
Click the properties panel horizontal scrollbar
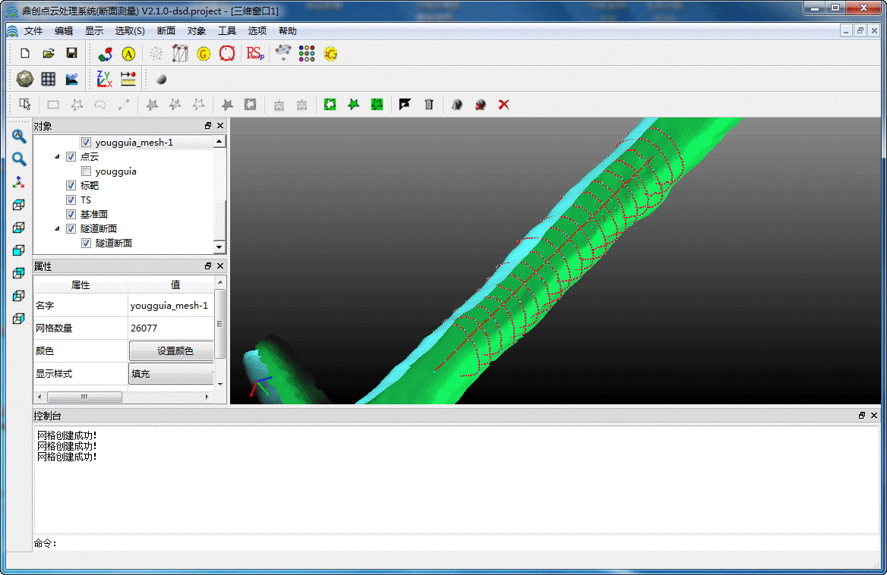pyautogui.click(x=84, y=397)
